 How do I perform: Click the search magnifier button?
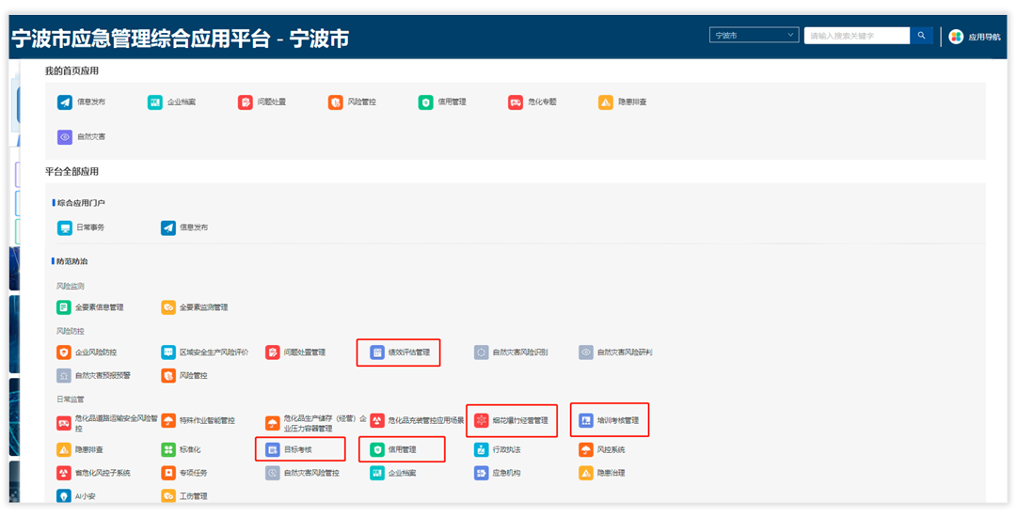(921, 36)
